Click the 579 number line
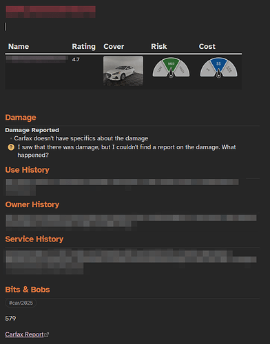Screen dimensions: 270x344 [x=10, y=319]
